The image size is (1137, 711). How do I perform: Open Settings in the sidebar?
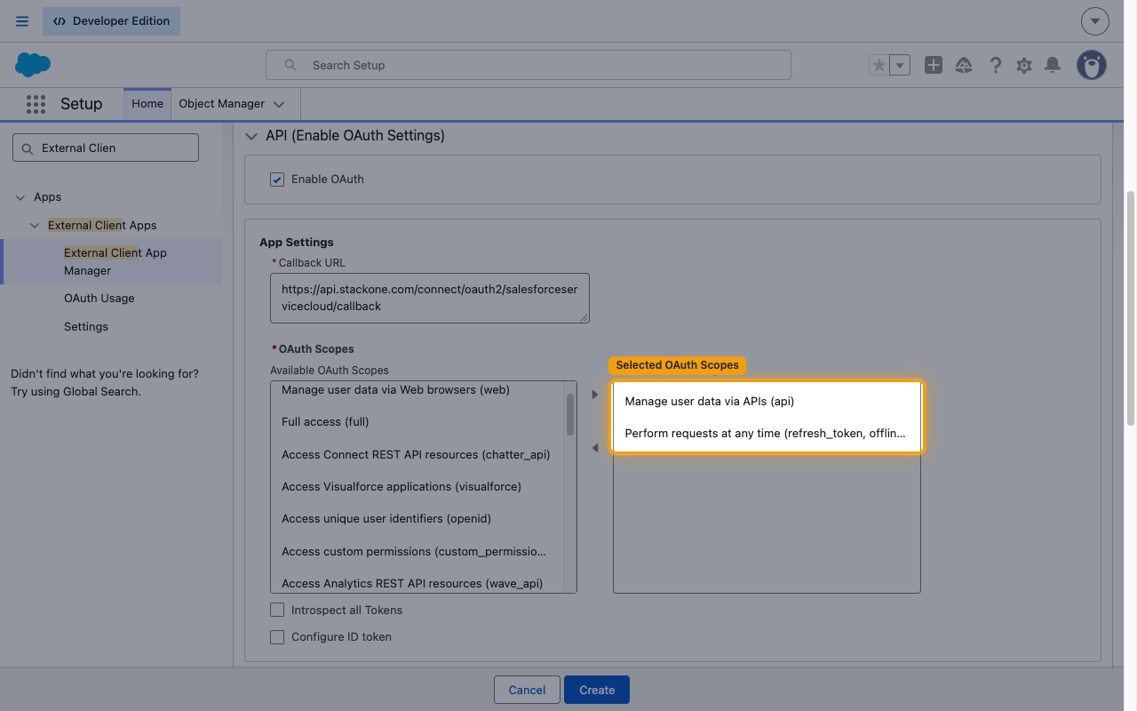point(86,327)
